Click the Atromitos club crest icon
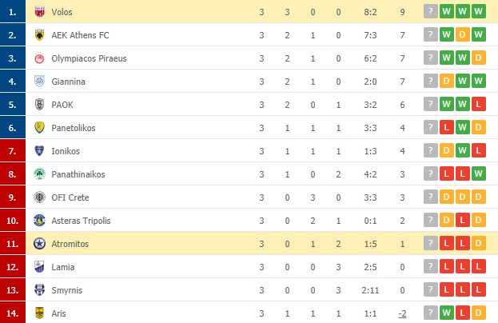The image size is (498, 323). click(x=39, y=244)
